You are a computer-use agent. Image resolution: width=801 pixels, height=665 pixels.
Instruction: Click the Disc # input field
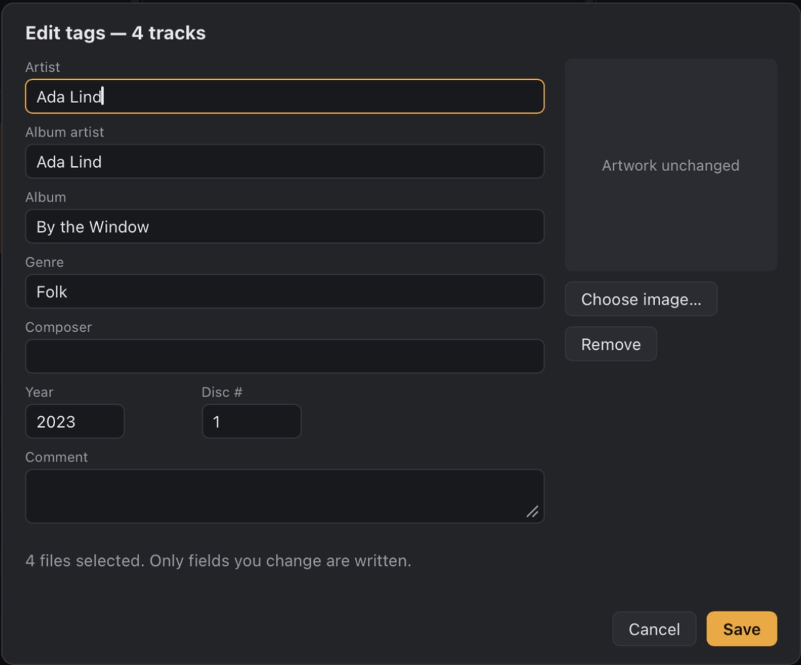click(251, 422)
